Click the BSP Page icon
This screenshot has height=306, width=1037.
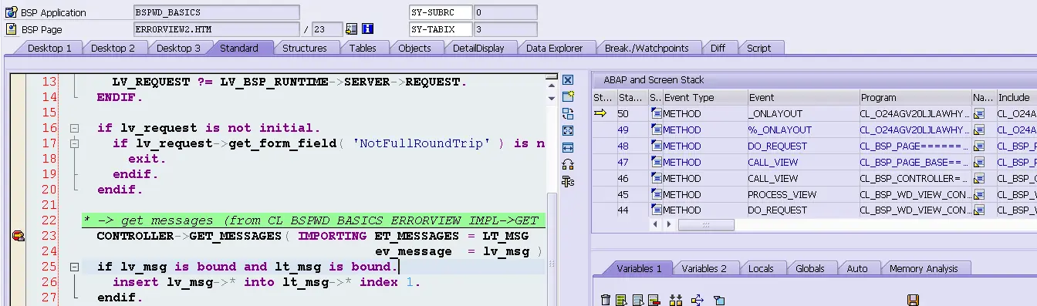pyautogui.click(x=11, y=29)
